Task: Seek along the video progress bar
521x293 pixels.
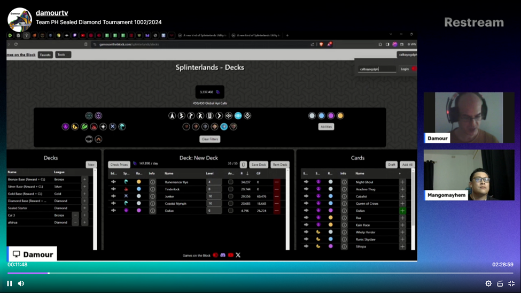Action: tap(261, 273)
